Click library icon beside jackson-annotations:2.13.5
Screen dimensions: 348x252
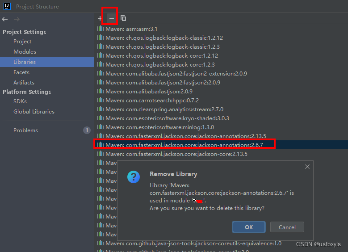101,136
